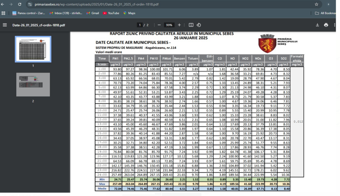View site information icon in address bar
Viewport: 340px width, 196px height.
30,4
